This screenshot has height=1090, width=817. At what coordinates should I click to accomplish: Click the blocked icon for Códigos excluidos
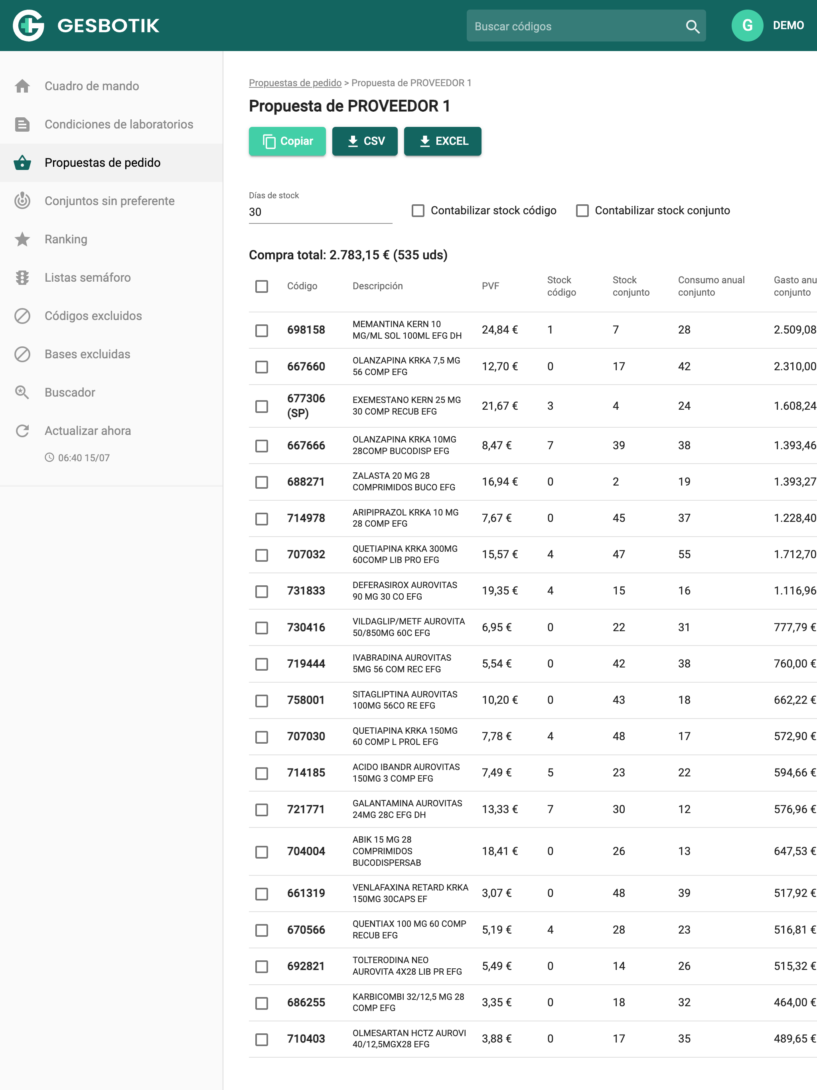coord(22,316)
